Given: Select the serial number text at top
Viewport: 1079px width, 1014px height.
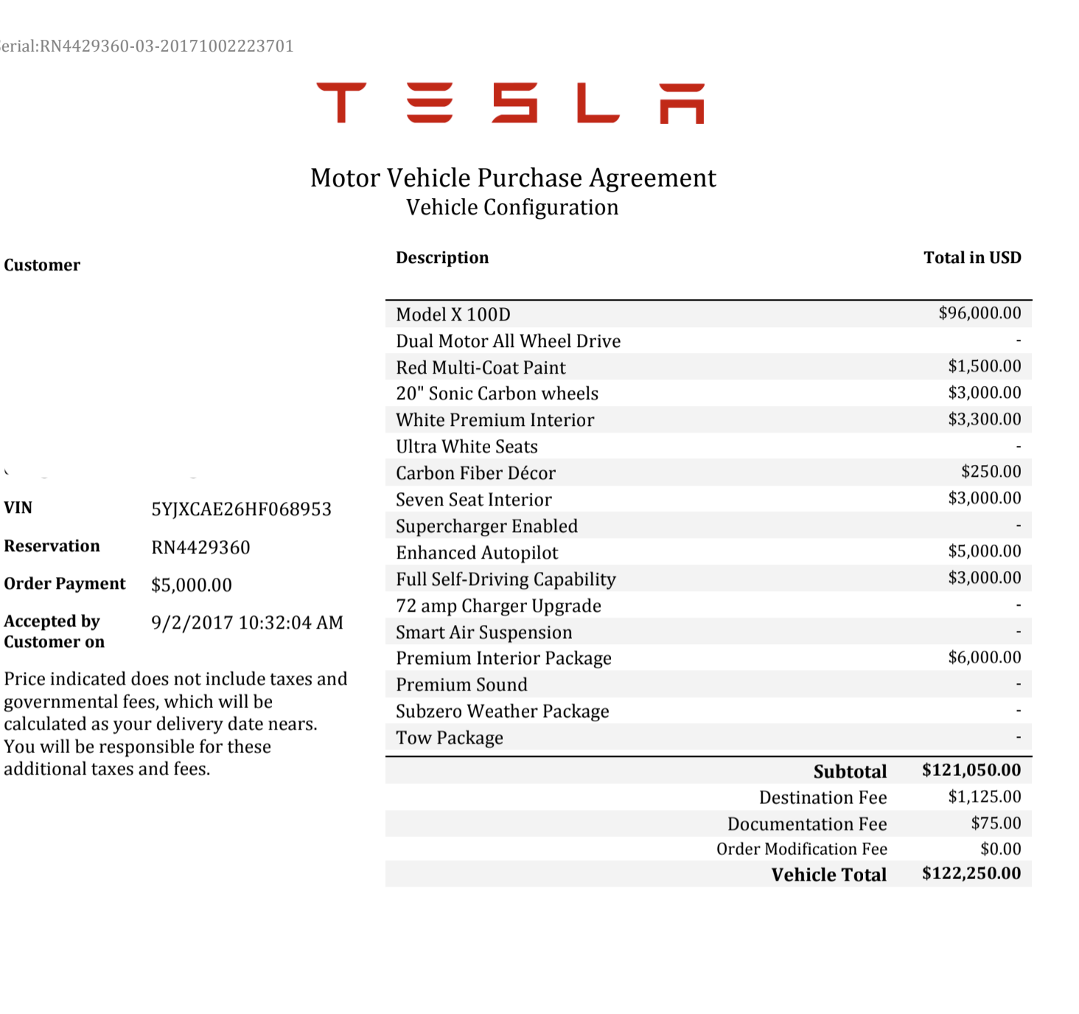Looking at the screenshot, I should [147, 46].
